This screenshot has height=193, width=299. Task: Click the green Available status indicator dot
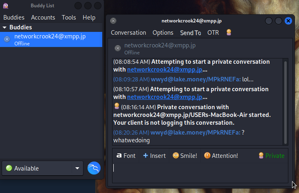click(9, 168)
